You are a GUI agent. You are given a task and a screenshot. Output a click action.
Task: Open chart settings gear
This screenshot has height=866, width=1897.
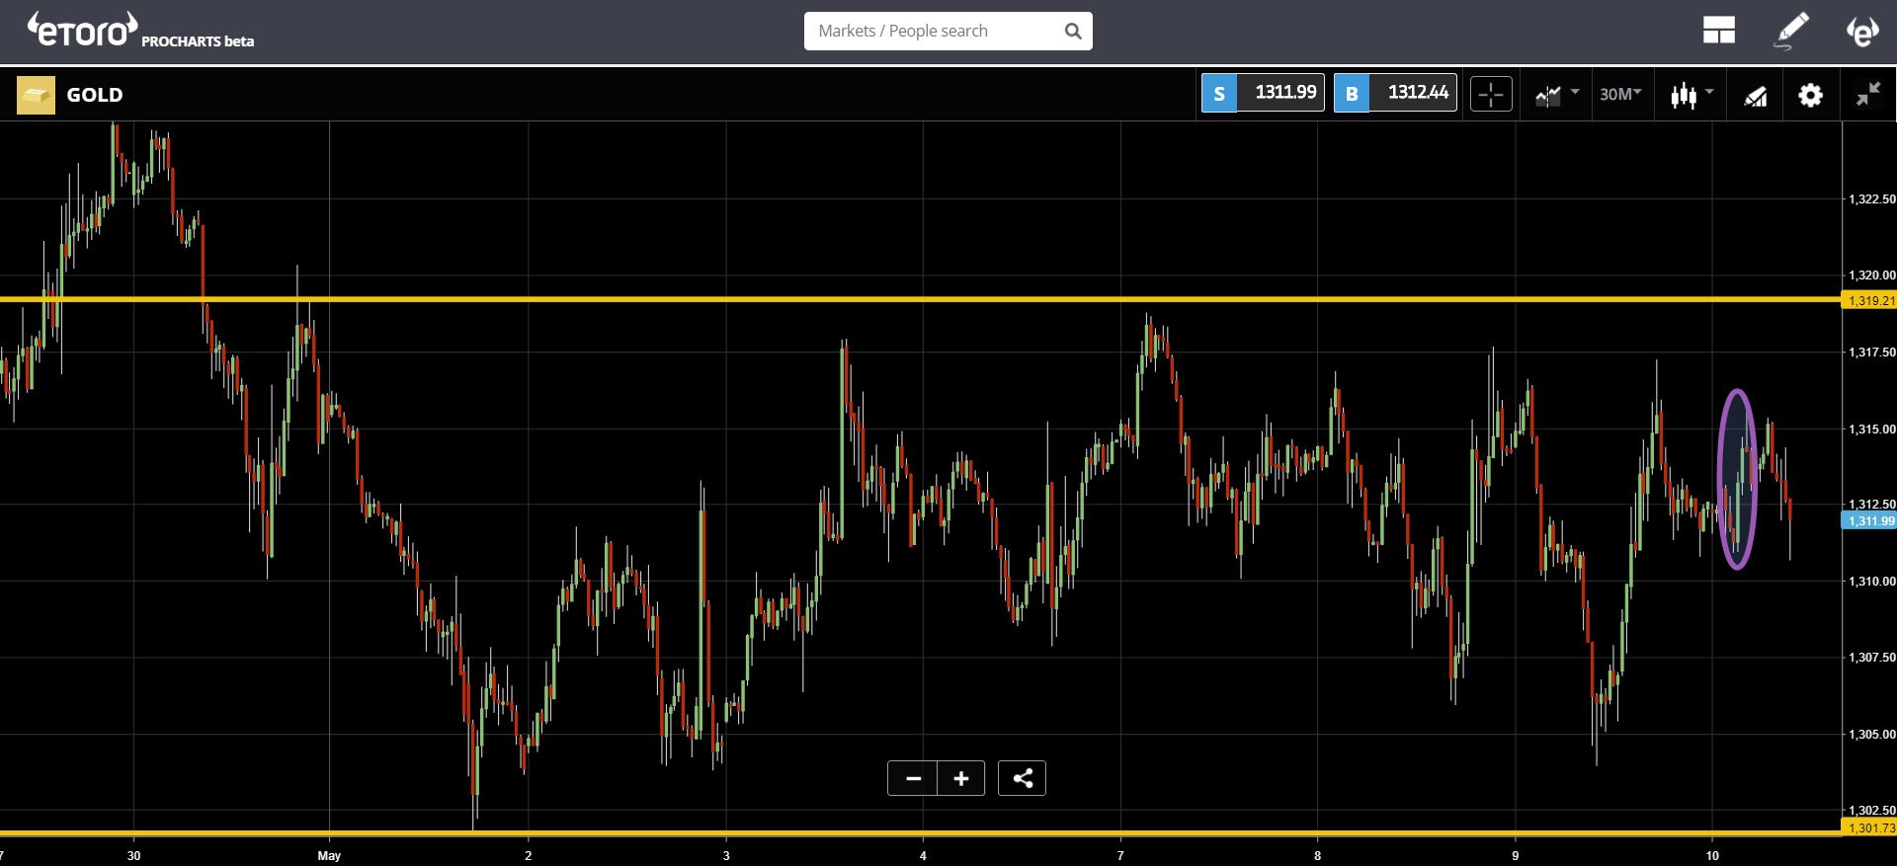tap(1810, 95)
